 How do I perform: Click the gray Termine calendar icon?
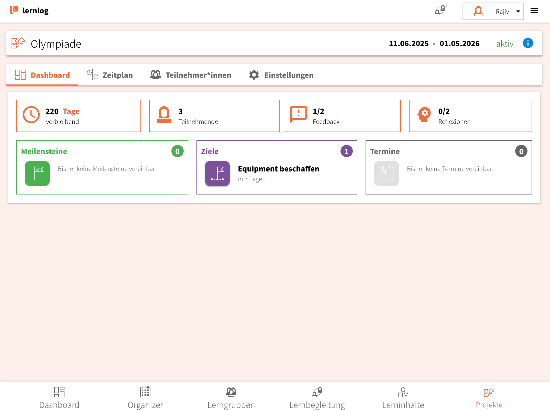point(386,173)
